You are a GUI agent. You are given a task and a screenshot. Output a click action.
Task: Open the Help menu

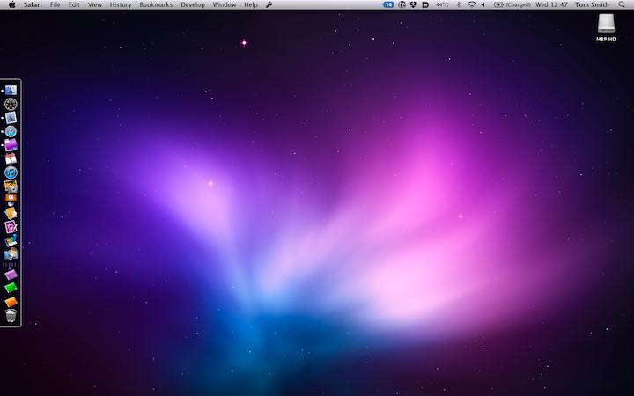click(x=251, y=5)
